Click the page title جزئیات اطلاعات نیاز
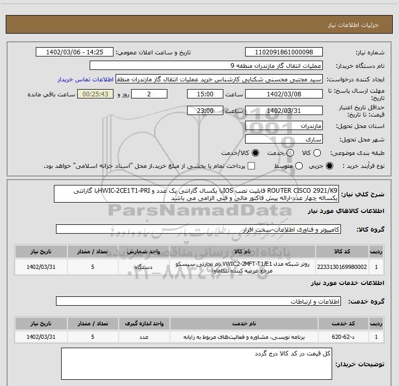The image size is (399, 386). [353, 25]
